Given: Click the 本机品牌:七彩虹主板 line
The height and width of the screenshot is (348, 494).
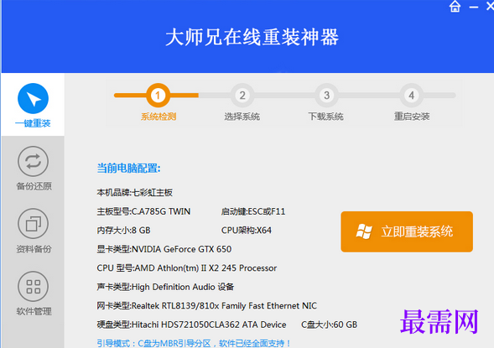Looking at the screenshot, I should point(134,192).
